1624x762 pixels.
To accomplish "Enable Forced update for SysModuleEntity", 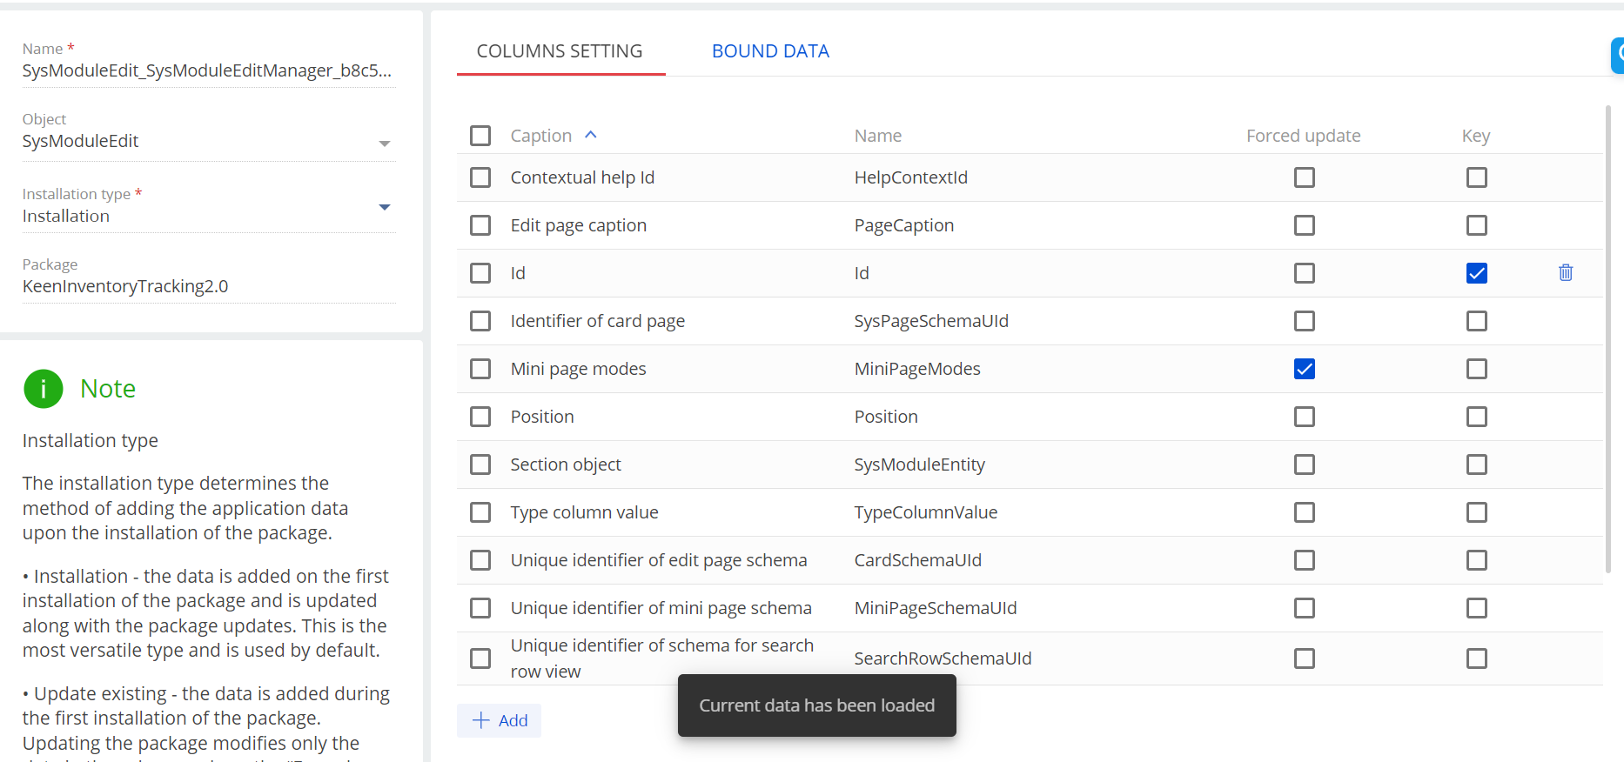I will [x=1305, y=465].
